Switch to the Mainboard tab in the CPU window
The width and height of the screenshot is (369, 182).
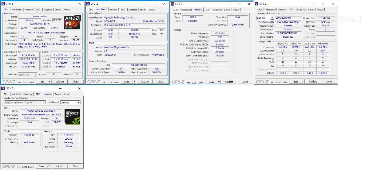[17, 10]
